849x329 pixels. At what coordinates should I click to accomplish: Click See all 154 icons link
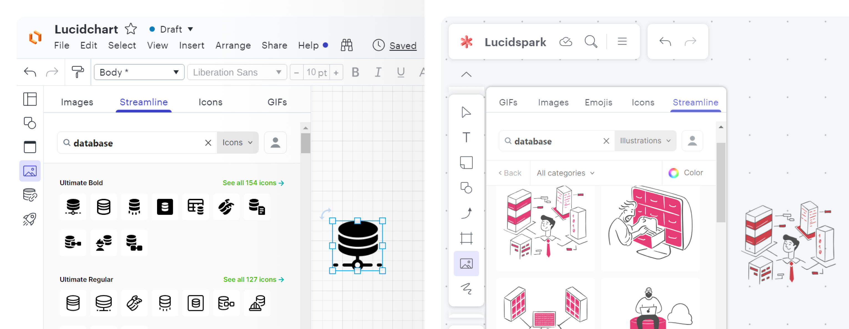click(253, 183)
